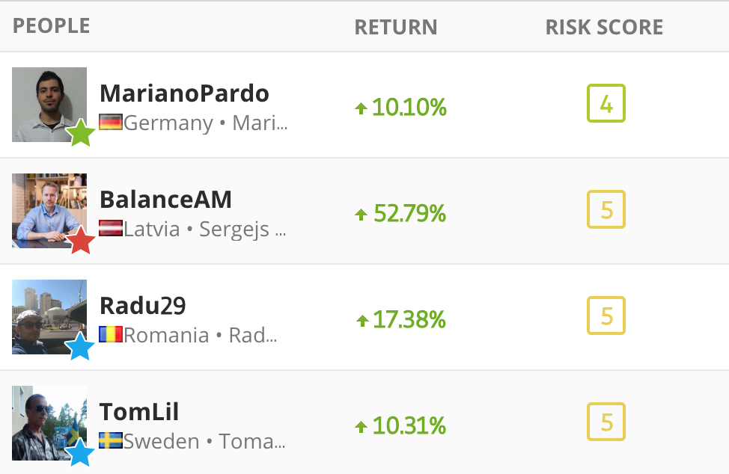Click the green star badge on MarianoPardo
729x474 pixels.
80,133
